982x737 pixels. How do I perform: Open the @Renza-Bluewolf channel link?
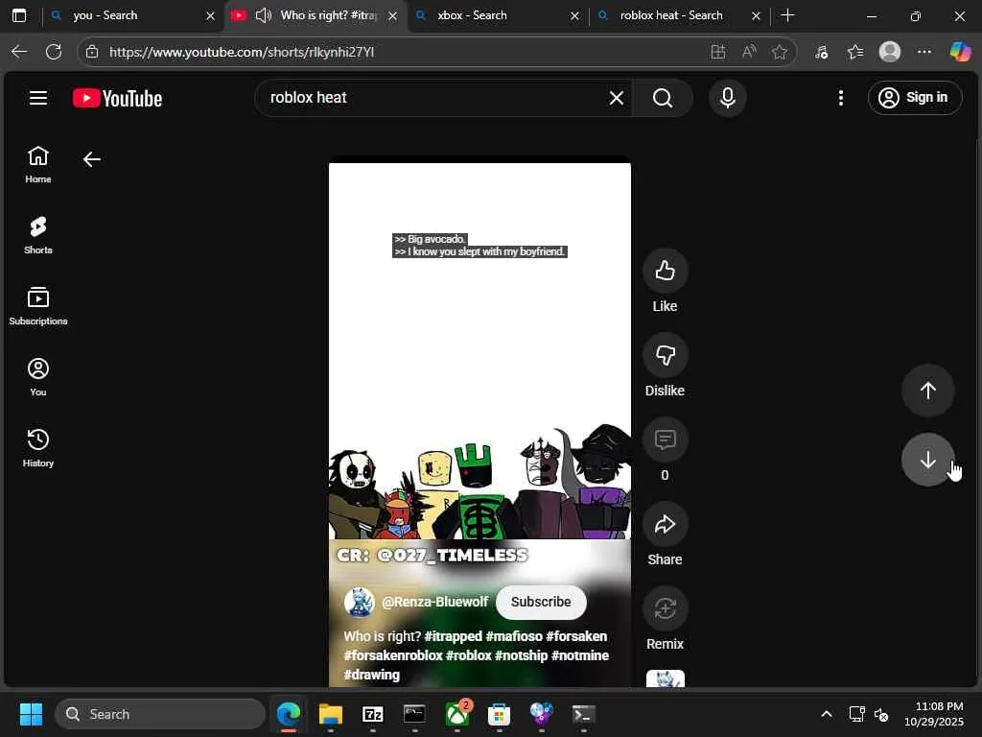click(x=434, y=602)
